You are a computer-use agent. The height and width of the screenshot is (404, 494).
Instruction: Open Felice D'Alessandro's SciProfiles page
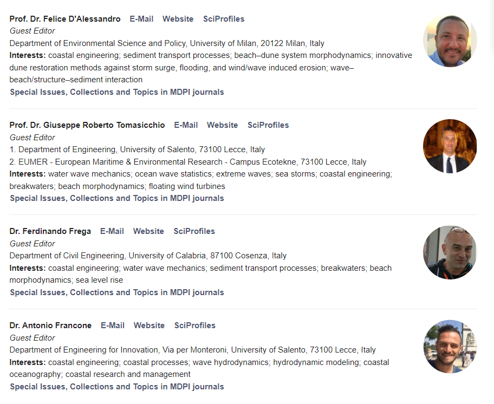coord(224,19)
